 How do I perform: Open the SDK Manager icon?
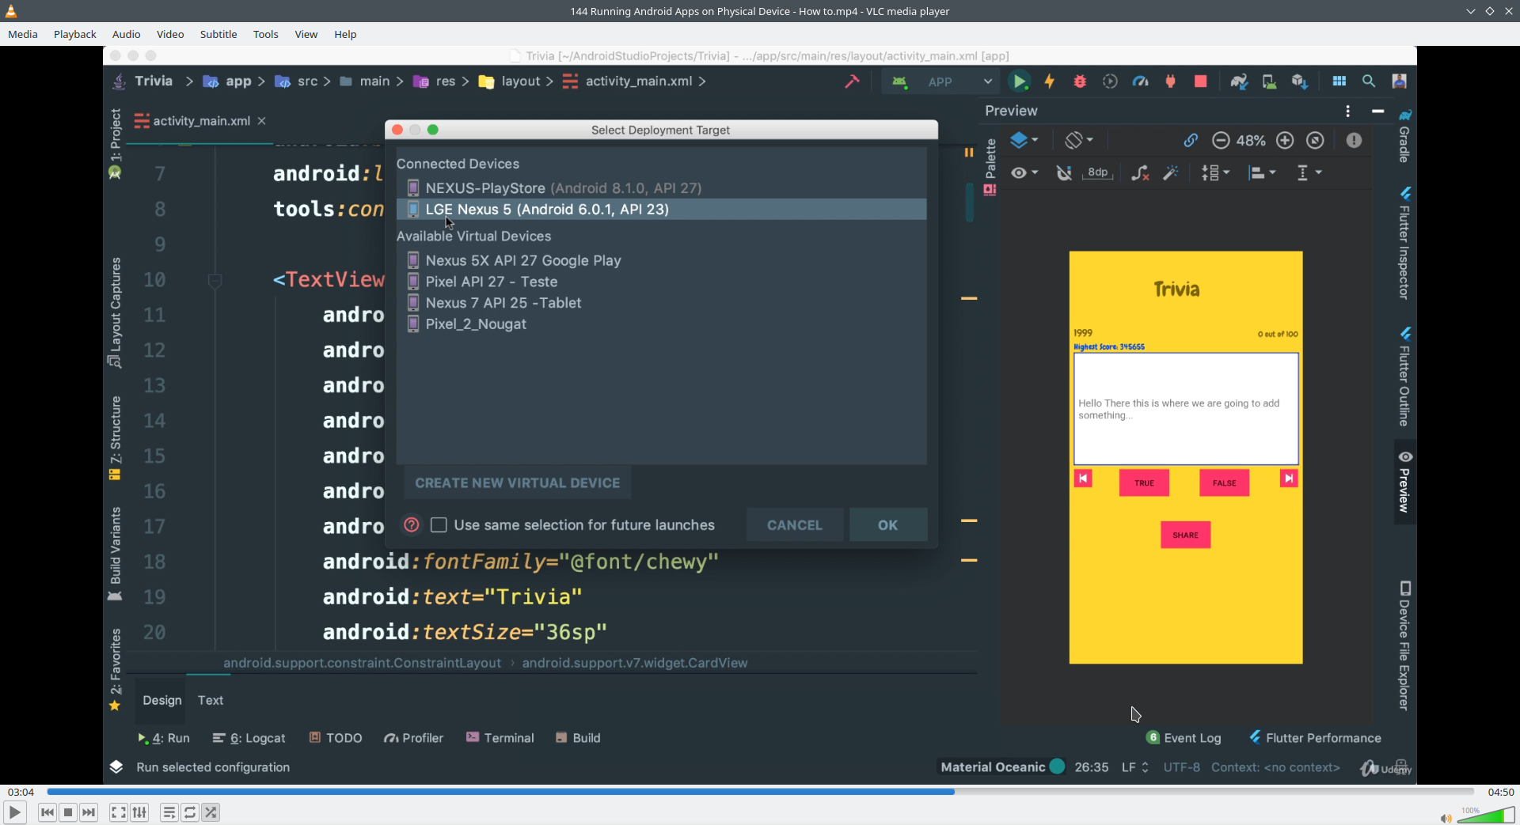tap(1299, 81)
